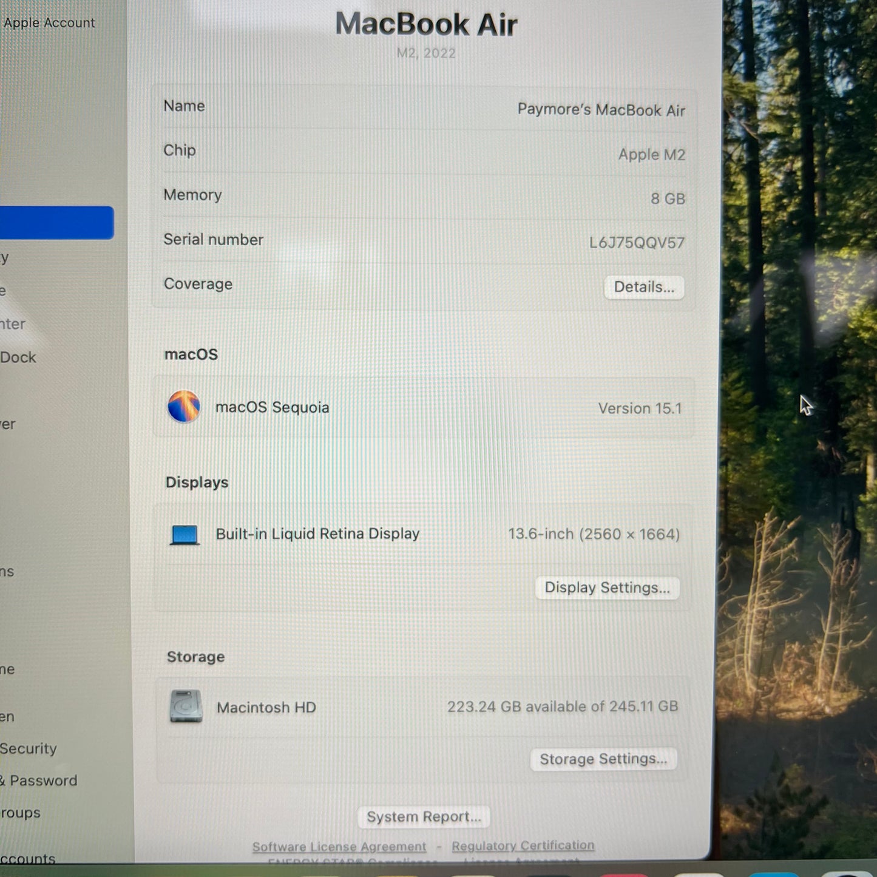Click the Built-in Liquid Retina Display icon
The height and width of the screenshot is (877, 877).
tap(184, 534)
